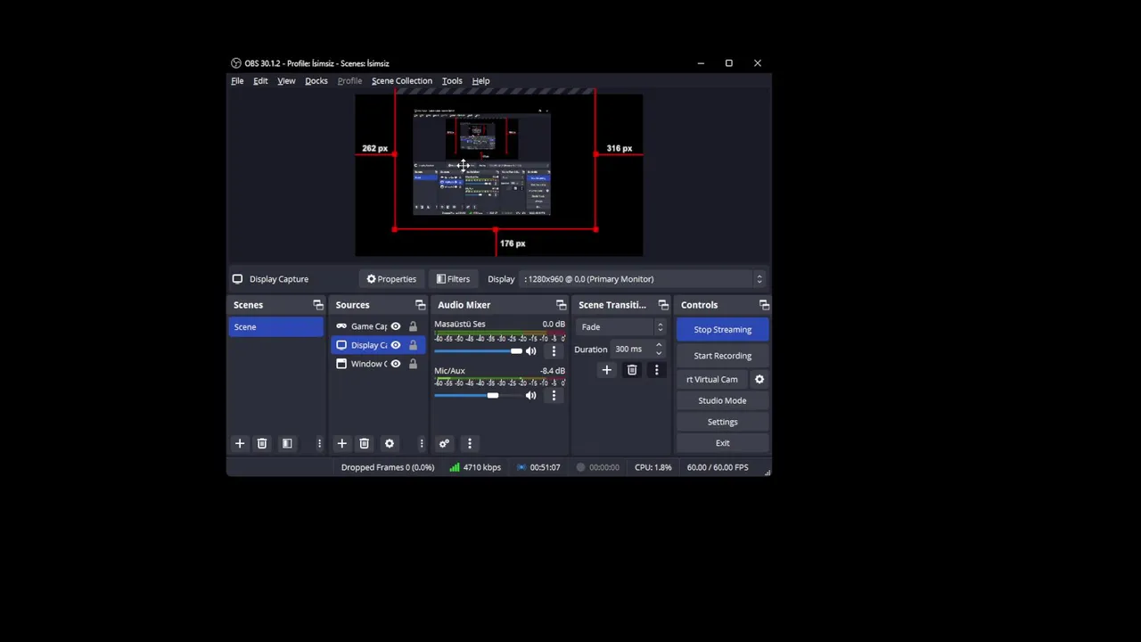
Task: Click Start Recording button
Action: [x=723, y=356]
